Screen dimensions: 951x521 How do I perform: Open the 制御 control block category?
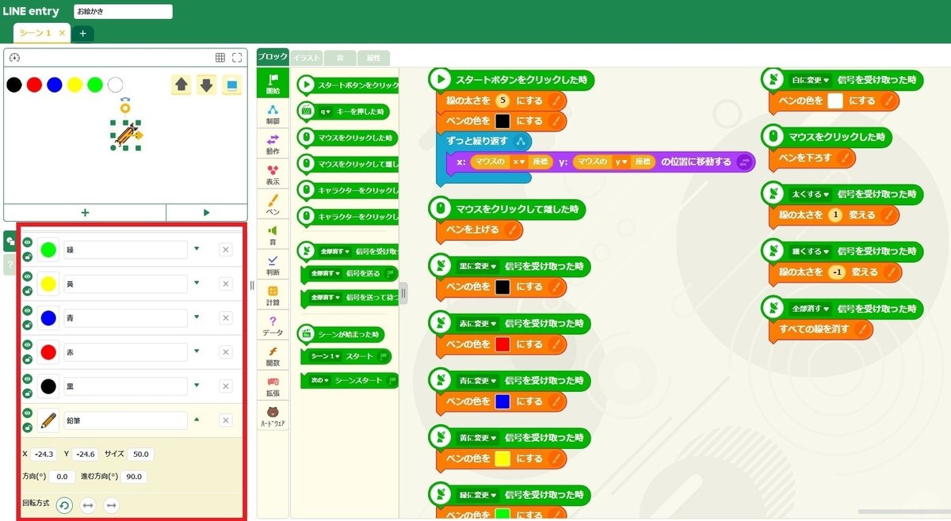273,114
